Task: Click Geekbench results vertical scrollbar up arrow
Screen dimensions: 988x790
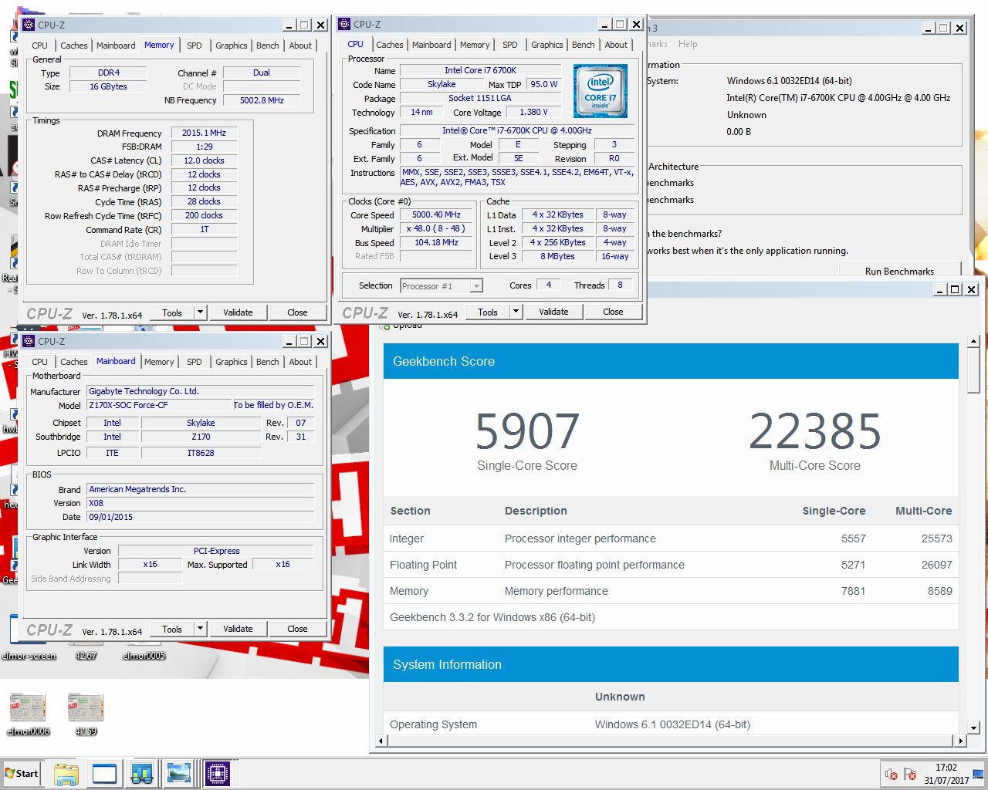Action: [x=973, y=341]
